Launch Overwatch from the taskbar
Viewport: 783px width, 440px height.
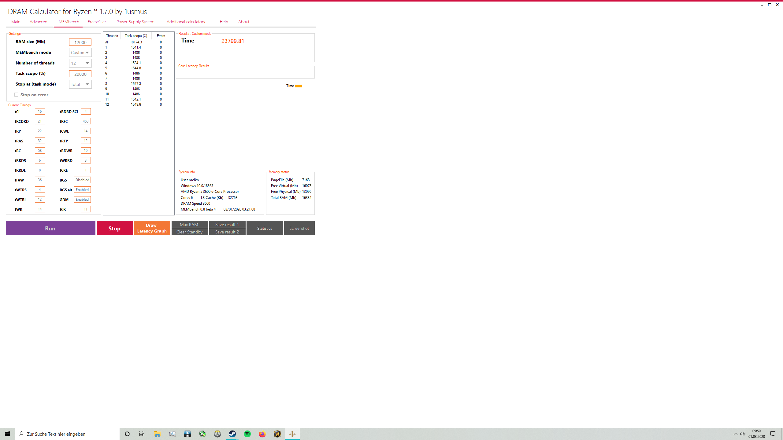217,434
